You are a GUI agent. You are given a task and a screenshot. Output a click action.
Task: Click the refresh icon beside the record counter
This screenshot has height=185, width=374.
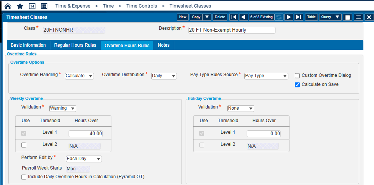(x=279, y=17)
